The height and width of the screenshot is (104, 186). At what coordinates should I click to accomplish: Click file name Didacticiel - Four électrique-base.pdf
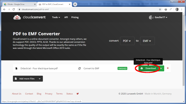pos(39,68)
